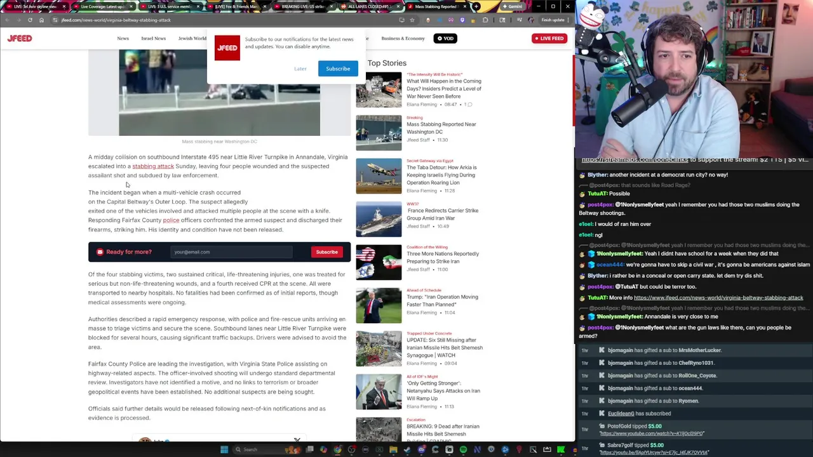Open 'UPDATE: Six Still Missing' Beit Shemesh story
Viewport: 813px width, 457px height.
(445, 348)
